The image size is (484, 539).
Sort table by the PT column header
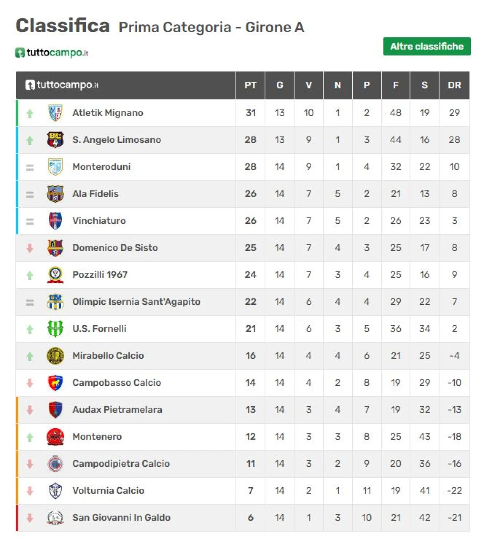tap(250, 85)
